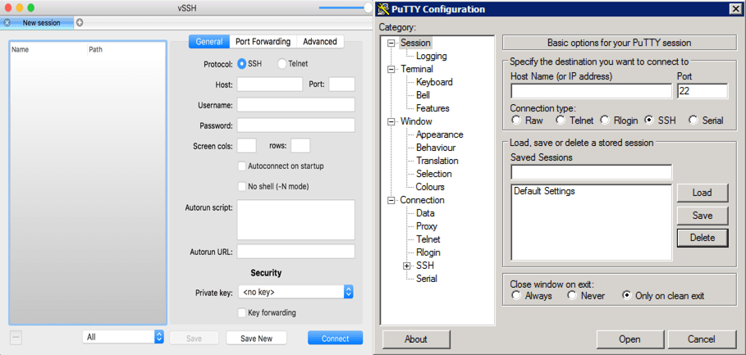
Task: Enable Key forwarding checkbox
Action: [241, 312]
